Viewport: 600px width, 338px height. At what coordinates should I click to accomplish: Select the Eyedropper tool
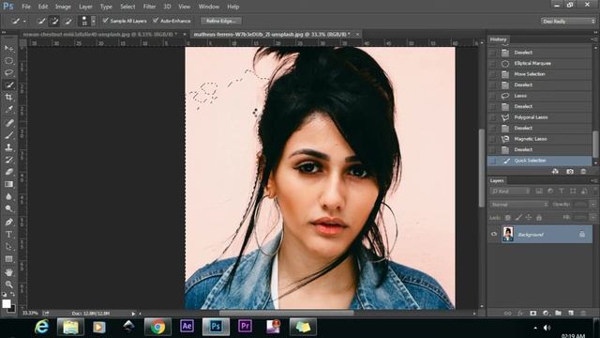pyautogui.click(x=8, y=109)
